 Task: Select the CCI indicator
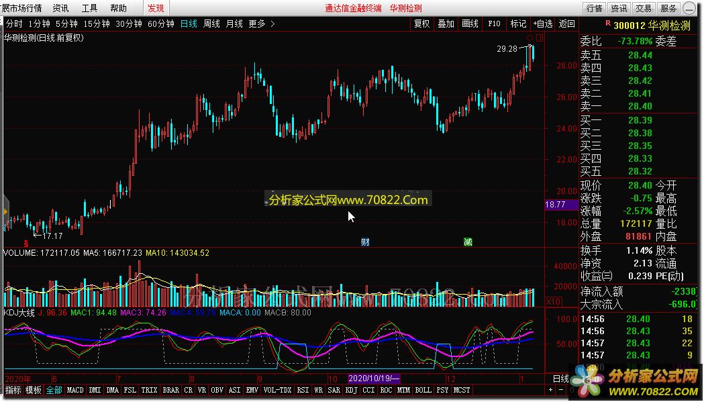click(x=368, y=390)
